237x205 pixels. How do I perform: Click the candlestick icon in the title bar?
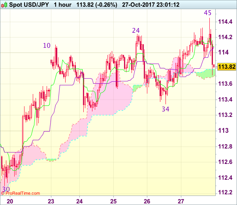pos(4,5)
